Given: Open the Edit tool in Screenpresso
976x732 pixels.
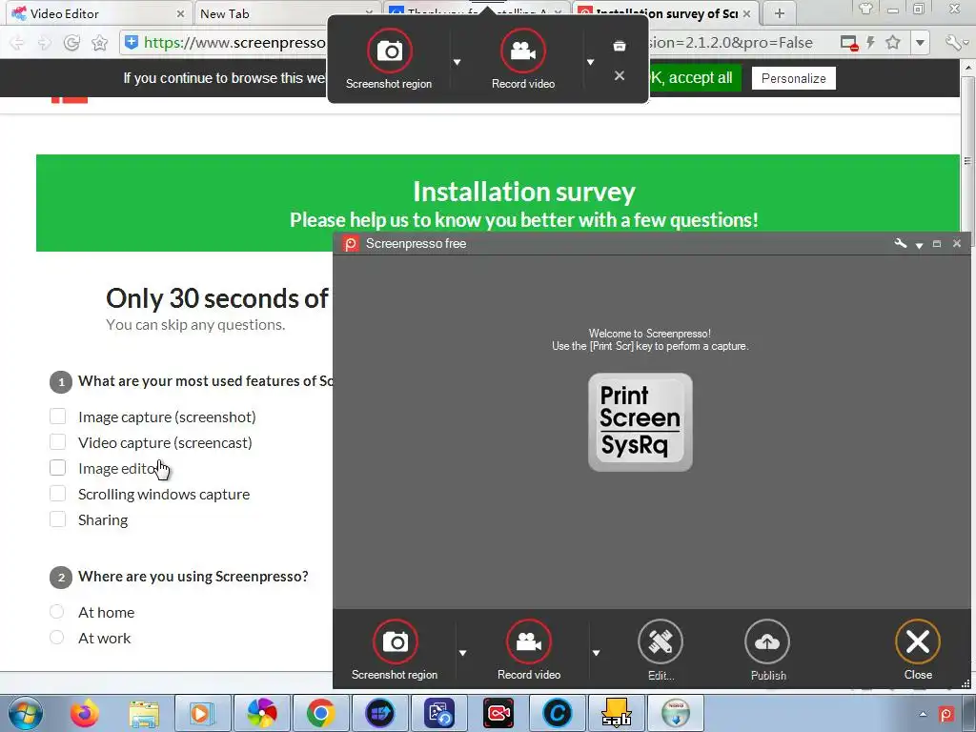Looking at the screenshot, I should 661,649.
